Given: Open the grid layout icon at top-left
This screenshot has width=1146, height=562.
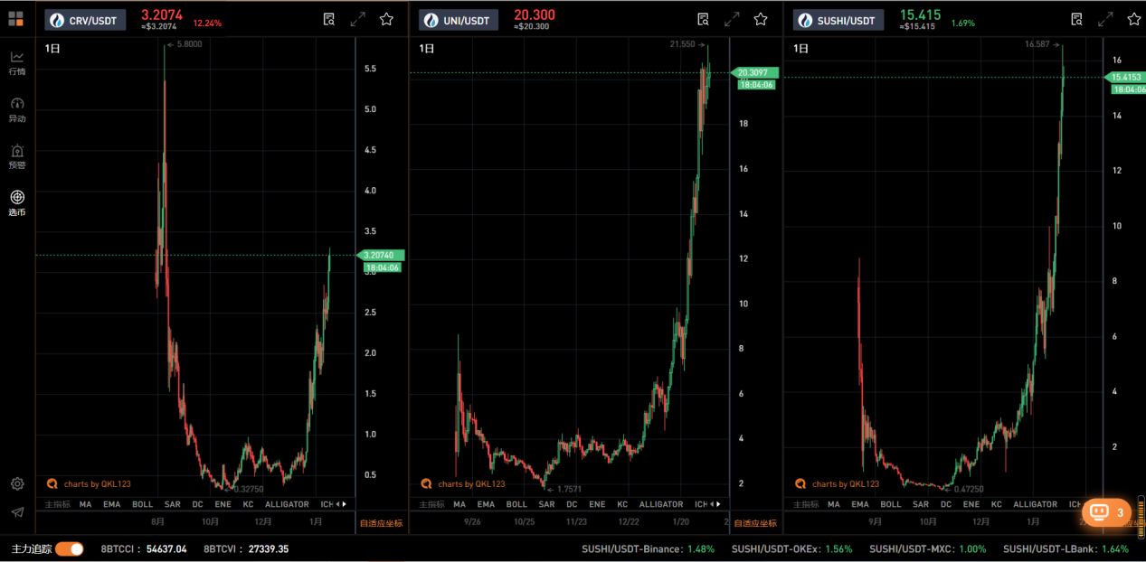Looking at the screenshot, I should click(16, 18).
